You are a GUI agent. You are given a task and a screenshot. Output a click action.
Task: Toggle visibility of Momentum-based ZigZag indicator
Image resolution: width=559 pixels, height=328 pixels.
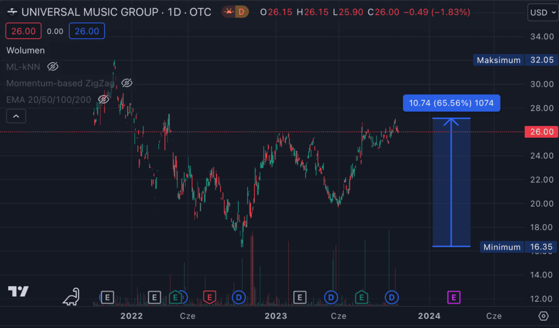click(x=127, y=83)
